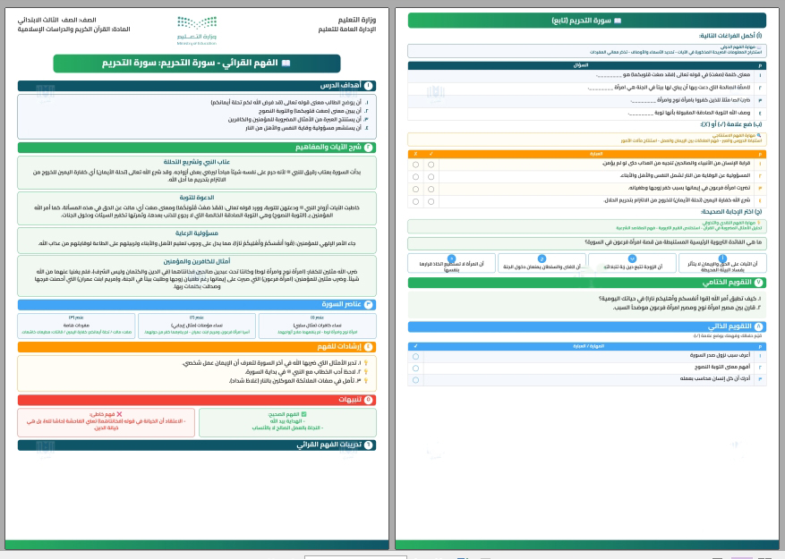Click heading عتاب النبي وتشريع التحلة
This screenshot has width=785, height=559.
197,162
